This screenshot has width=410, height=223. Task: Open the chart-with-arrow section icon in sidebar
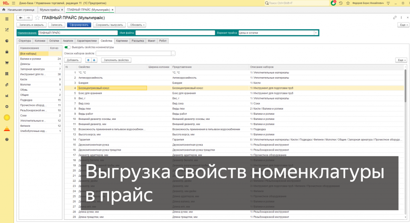7,30
